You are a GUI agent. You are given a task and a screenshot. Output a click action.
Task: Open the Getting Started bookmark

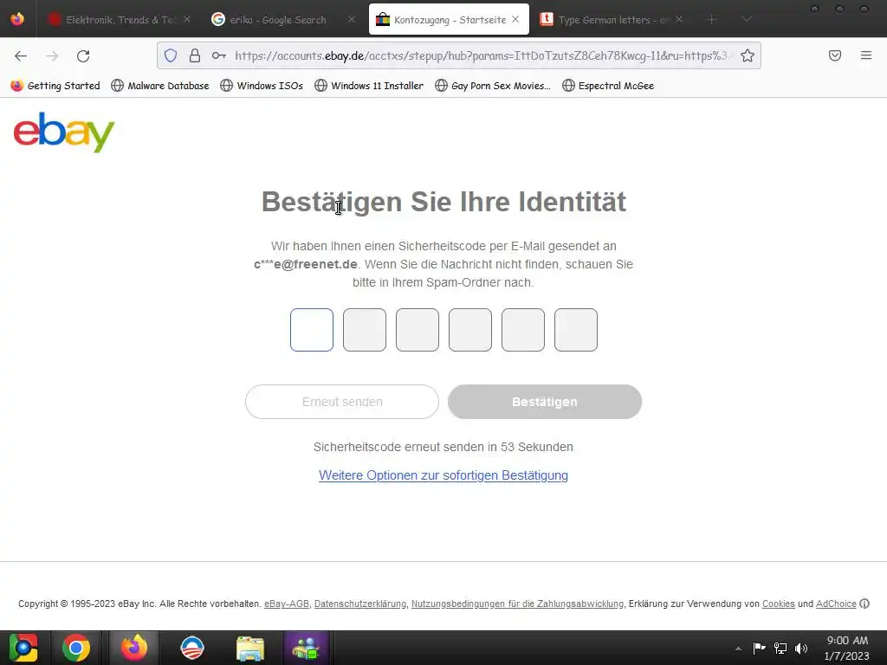(x=55, y=86)
